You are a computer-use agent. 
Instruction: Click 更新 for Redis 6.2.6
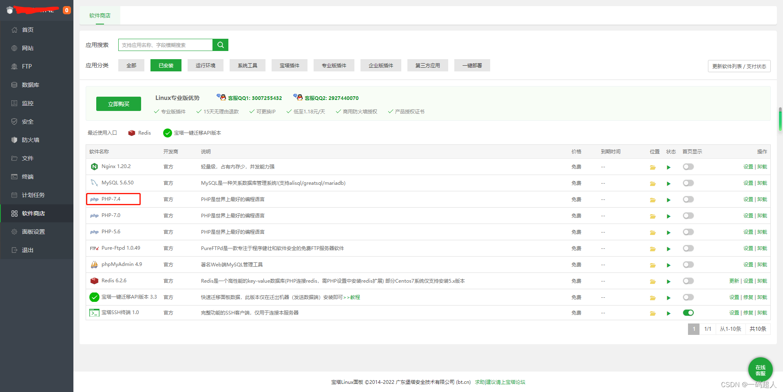pos(734,281)
